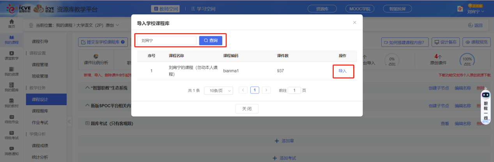Expand the 大学语文 course location dropdown
The height and width of the screenshot is (162, 494).
coord(117,25)
